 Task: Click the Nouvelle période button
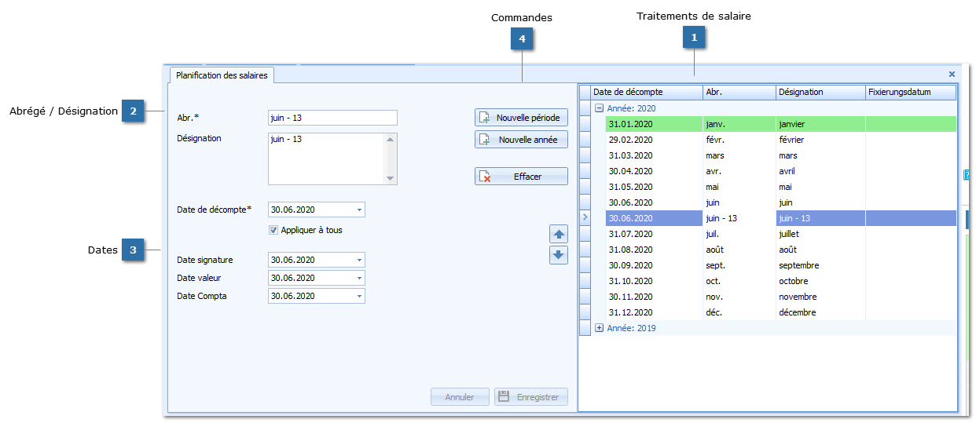point(521,118)
